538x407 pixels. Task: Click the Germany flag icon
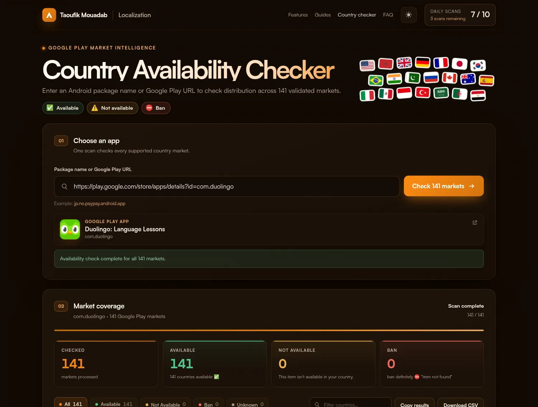[423, 62]
